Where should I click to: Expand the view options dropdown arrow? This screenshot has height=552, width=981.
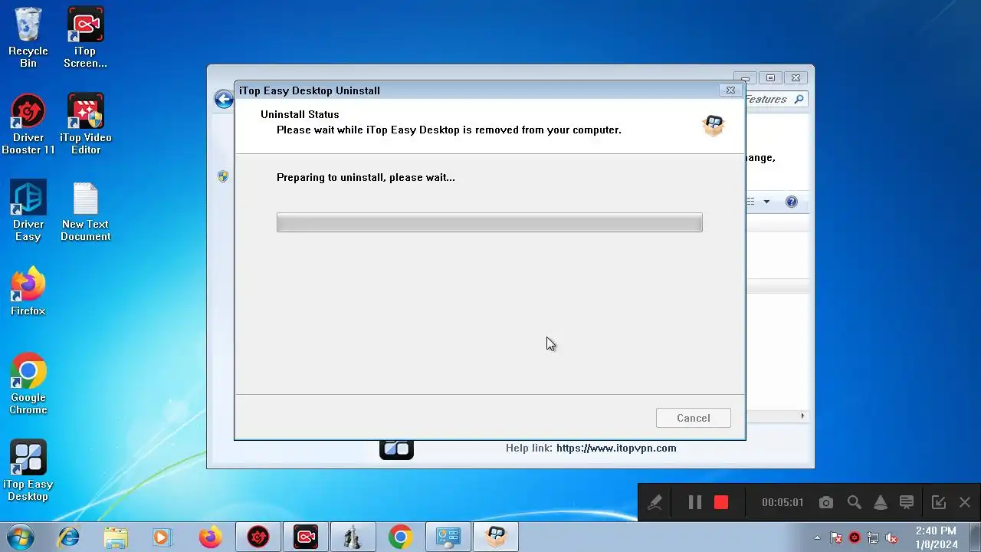click(766, 202)
